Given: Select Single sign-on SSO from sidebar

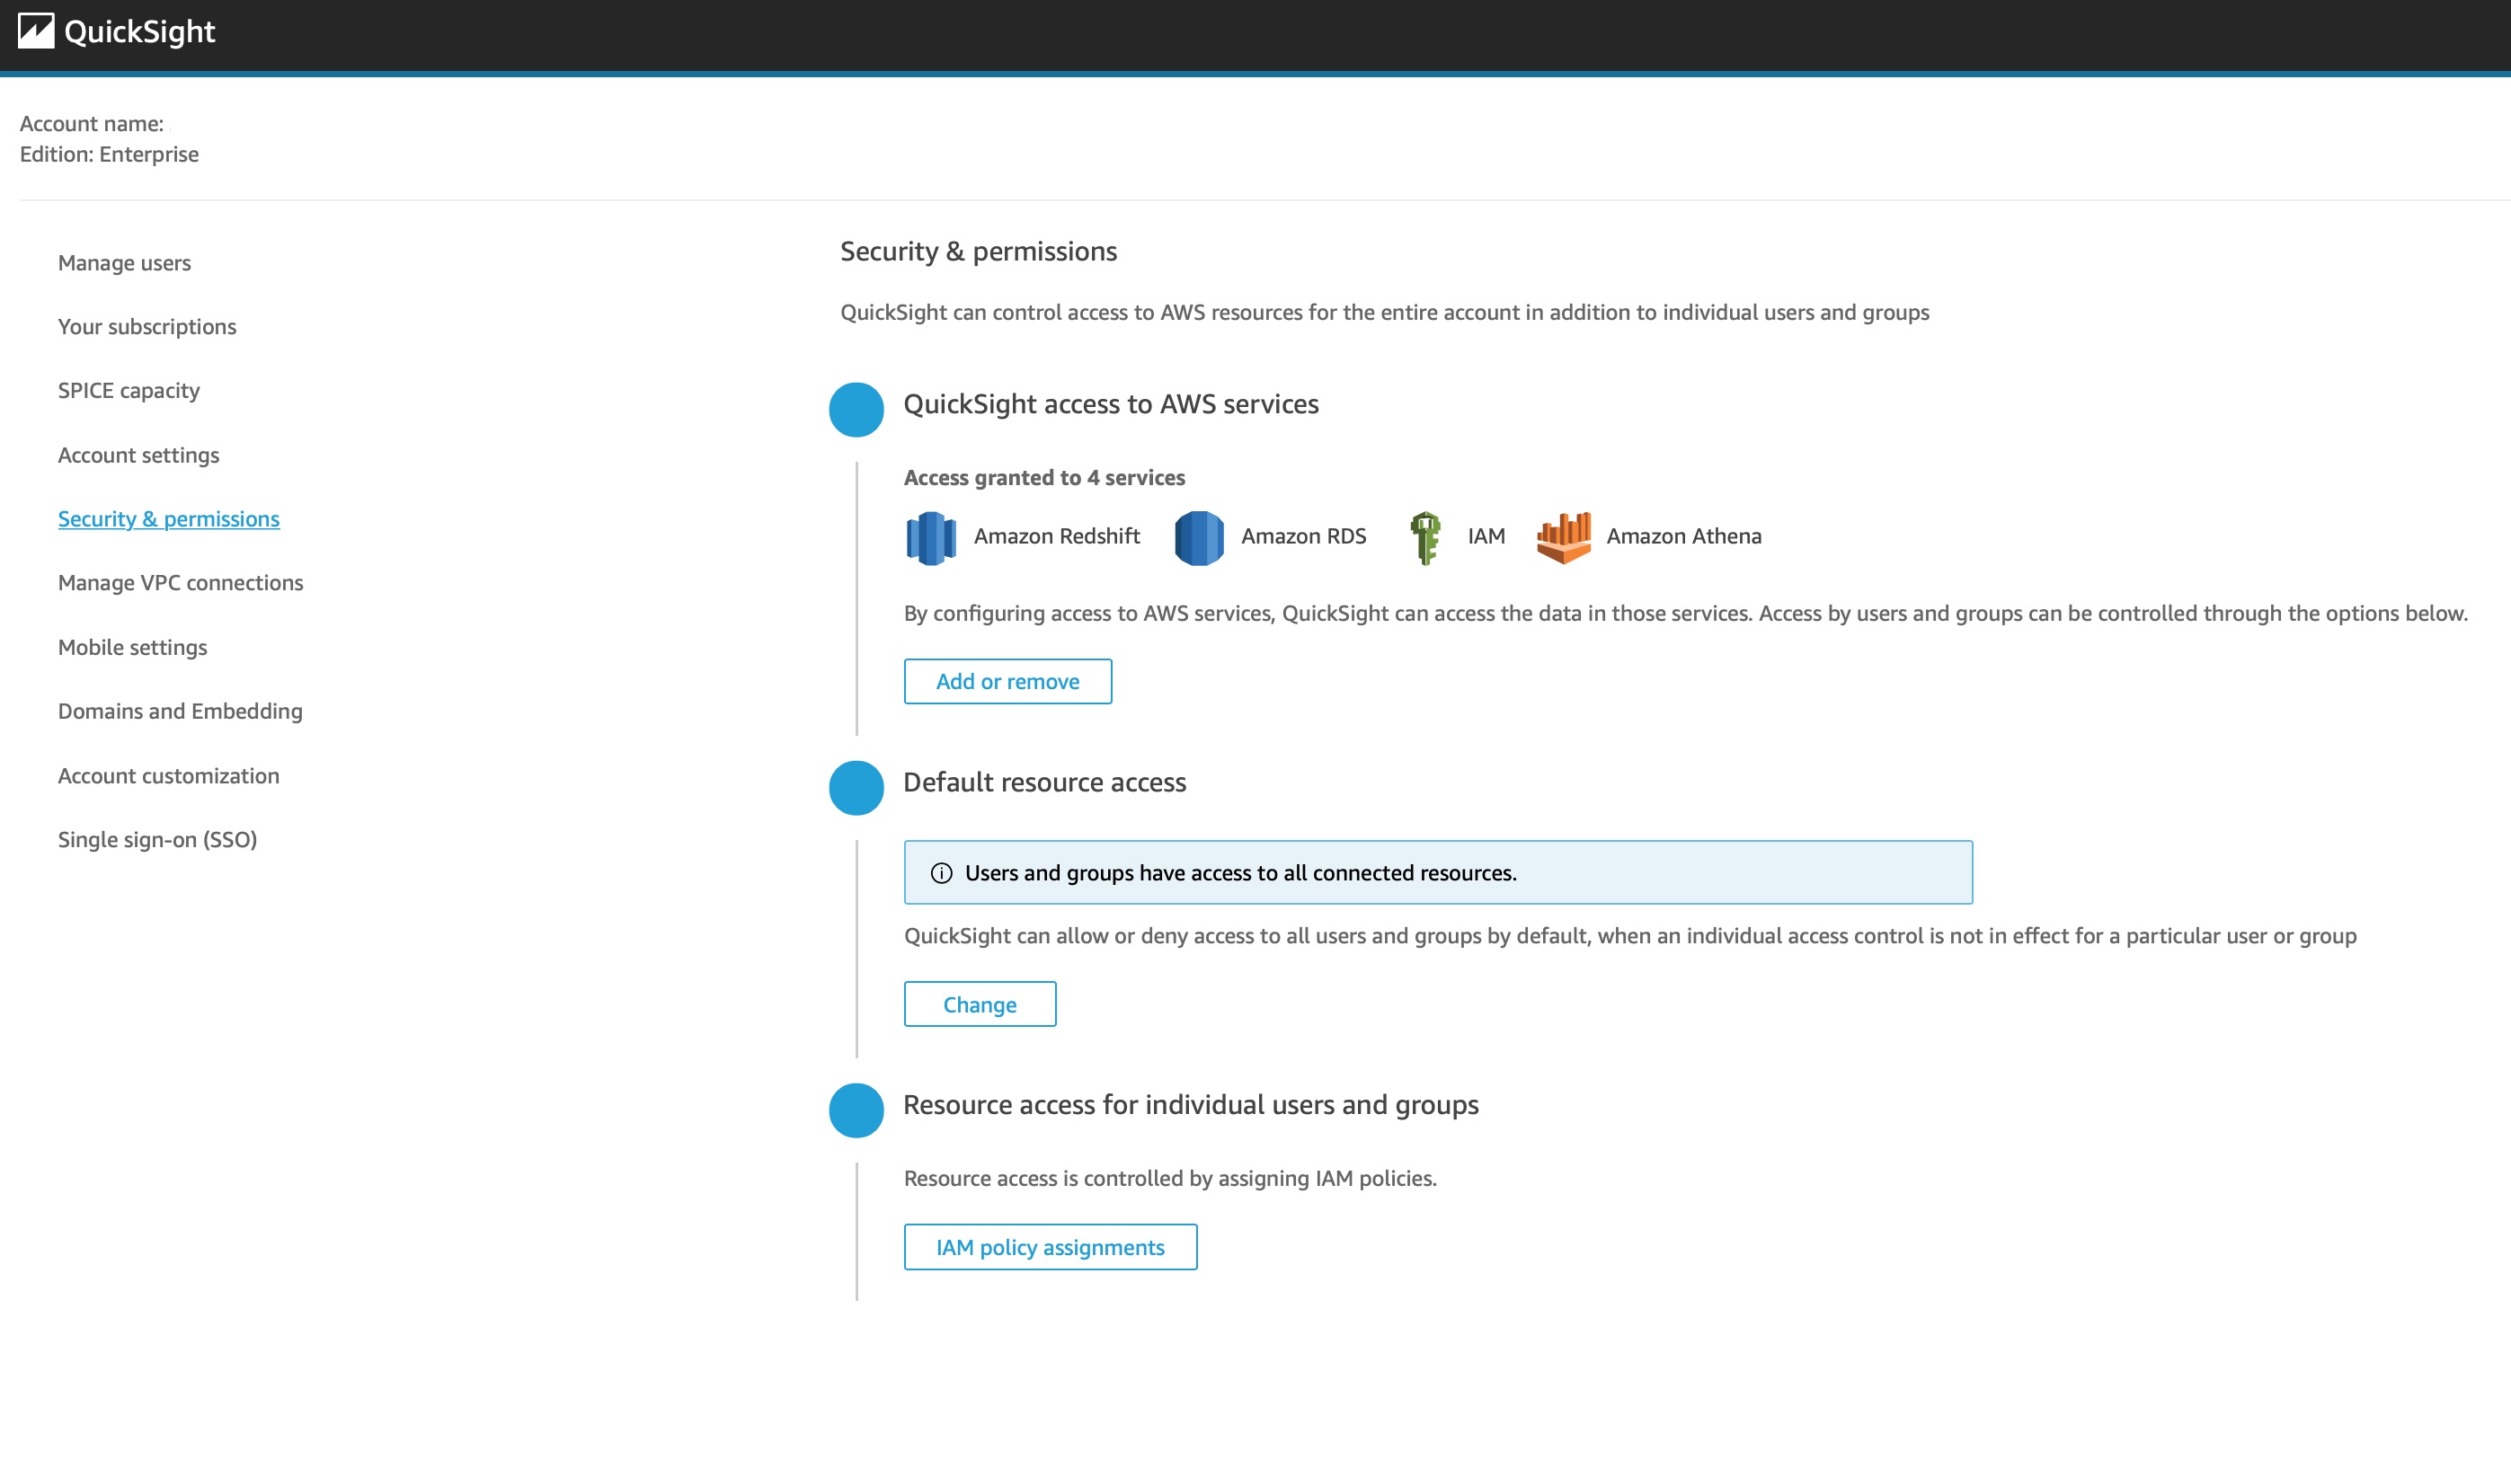Looking at the screenshot, I should [156, 839].
